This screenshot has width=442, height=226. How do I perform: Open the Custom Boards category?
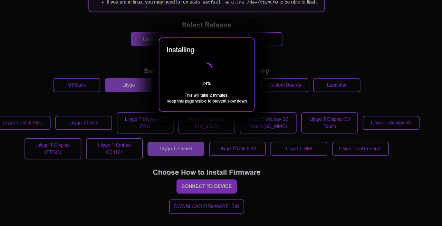pyautogui.click(x=285, y=85)
